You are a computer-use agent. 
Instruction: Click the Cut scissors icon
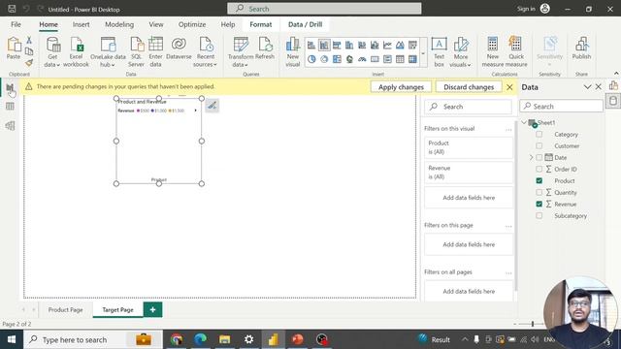click(x=29, y=40)
